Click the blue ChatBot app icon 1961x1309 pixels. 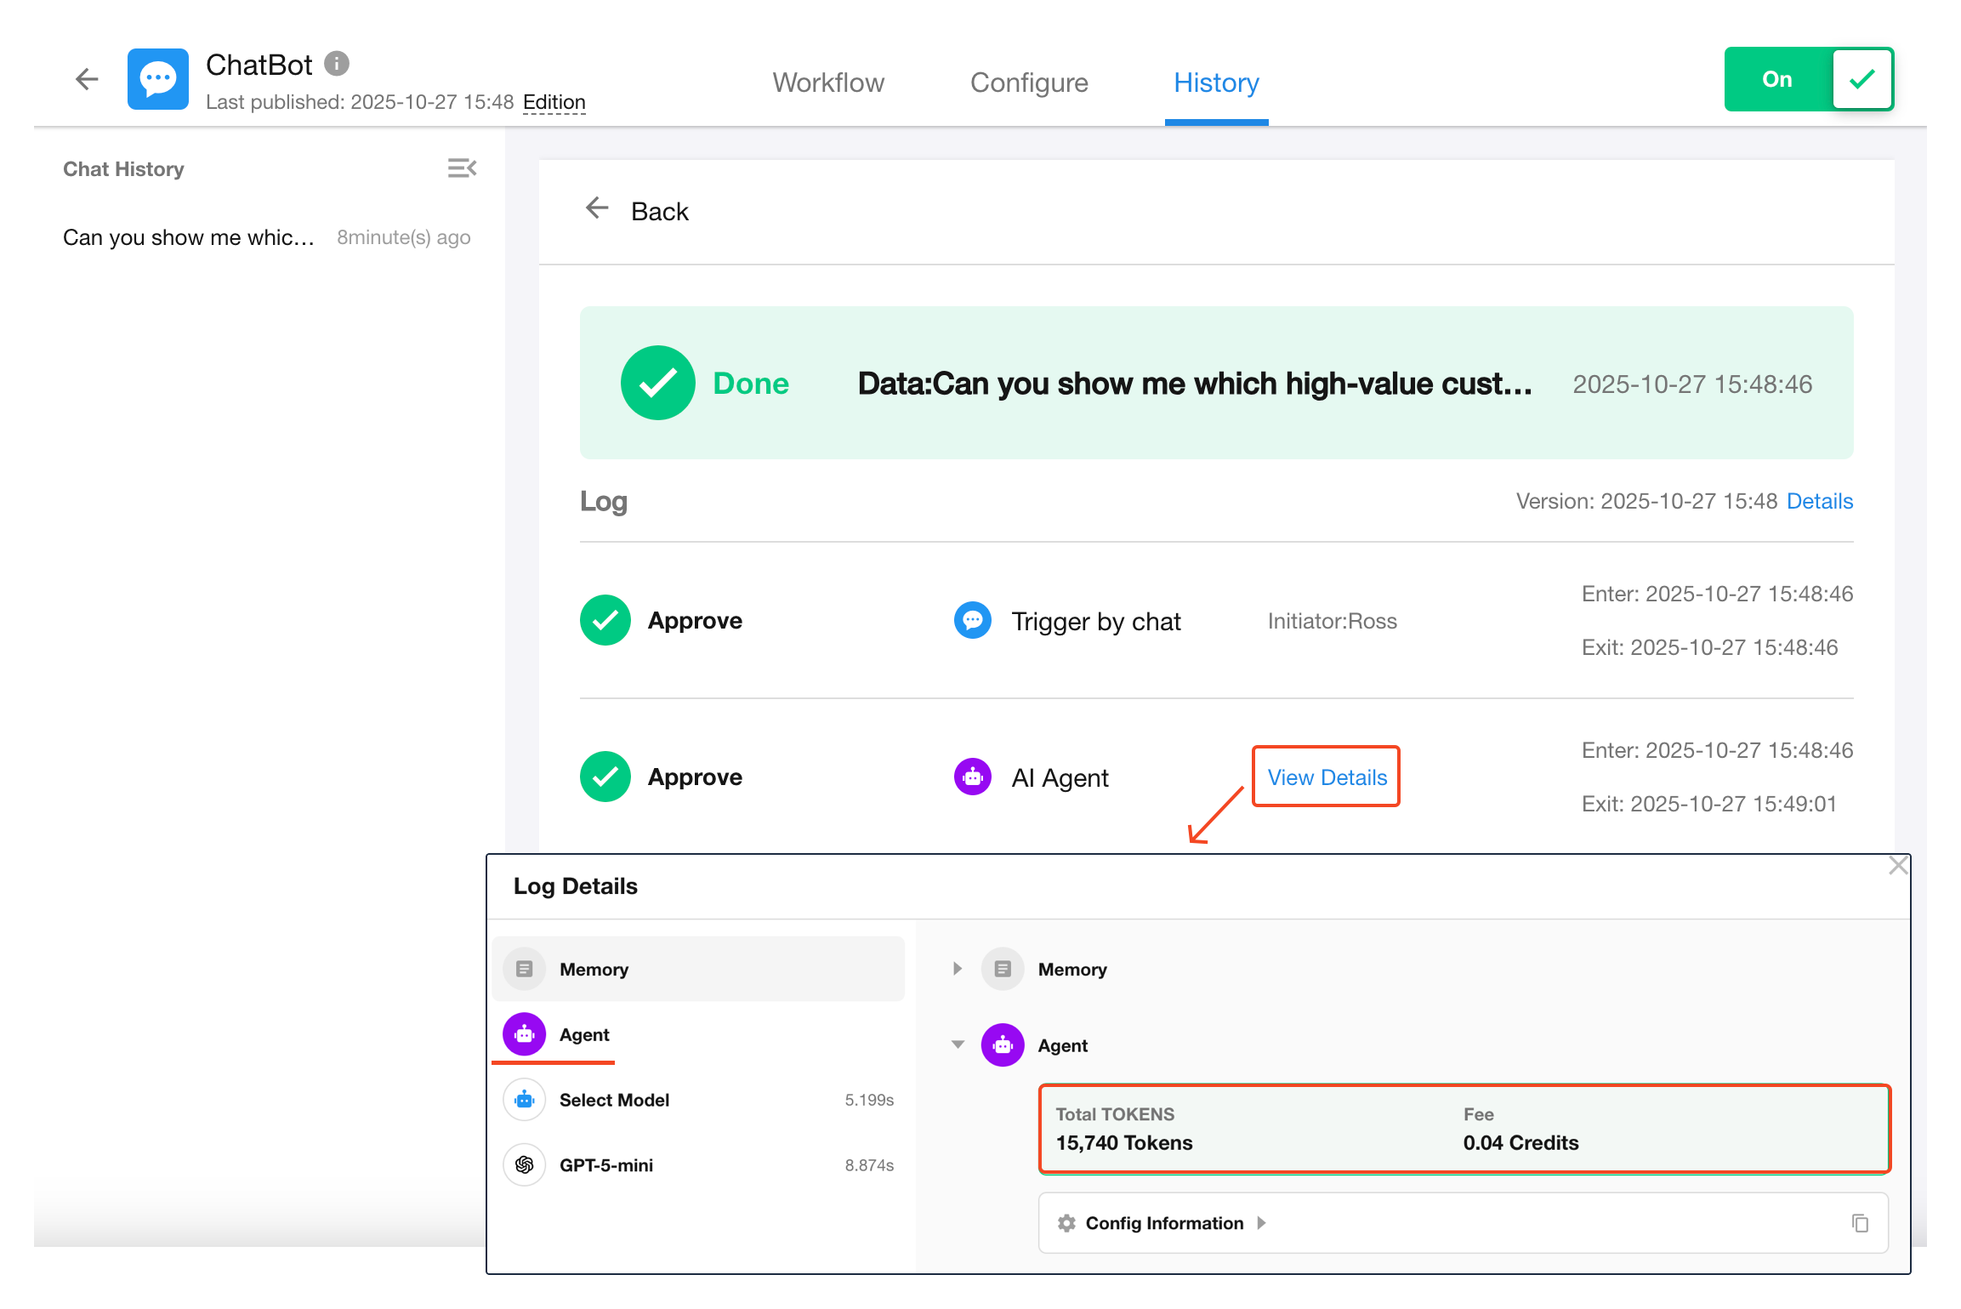pos(158,79)
